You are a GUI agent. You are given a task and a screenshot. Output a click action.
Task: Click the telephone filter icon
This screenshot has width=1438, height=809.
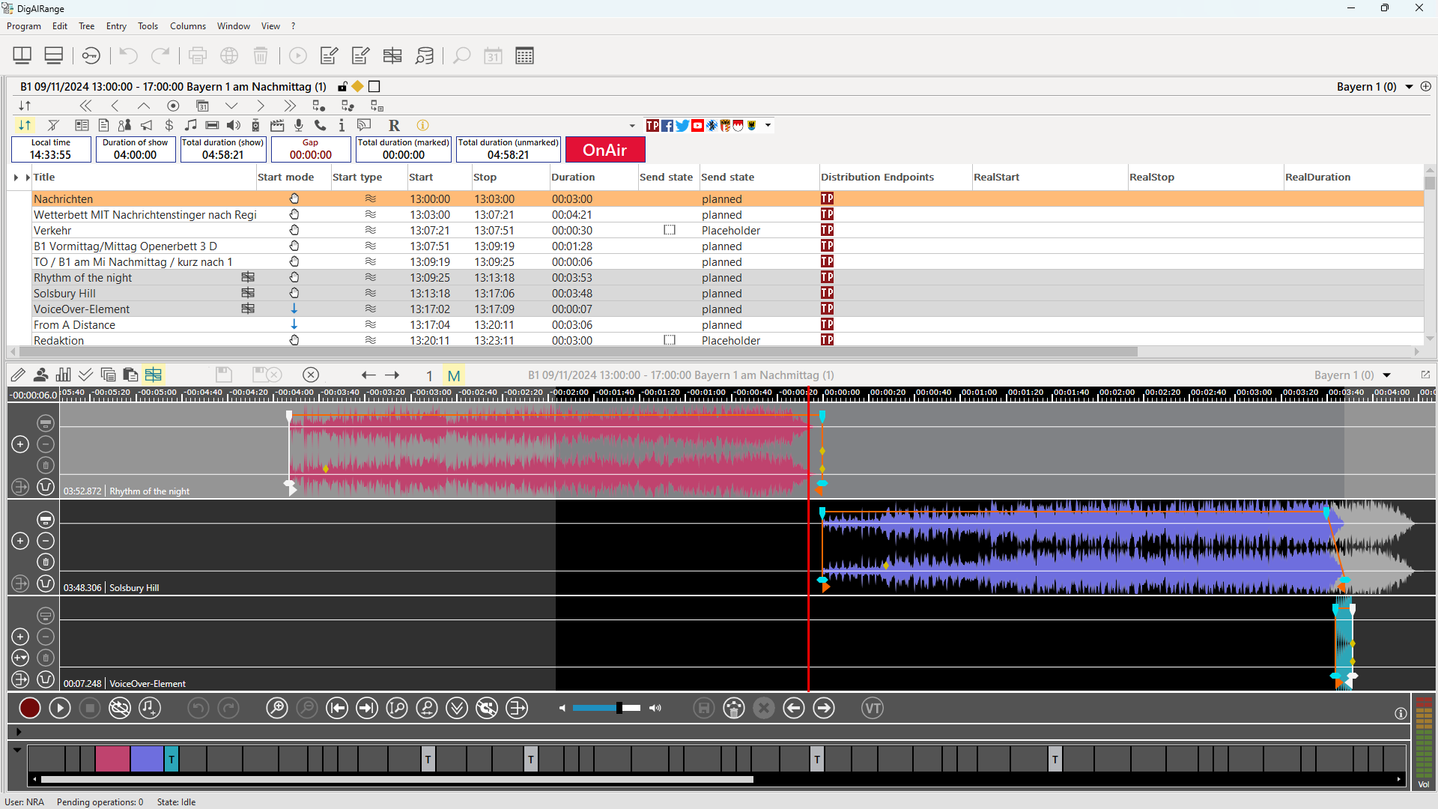(320, 125)
